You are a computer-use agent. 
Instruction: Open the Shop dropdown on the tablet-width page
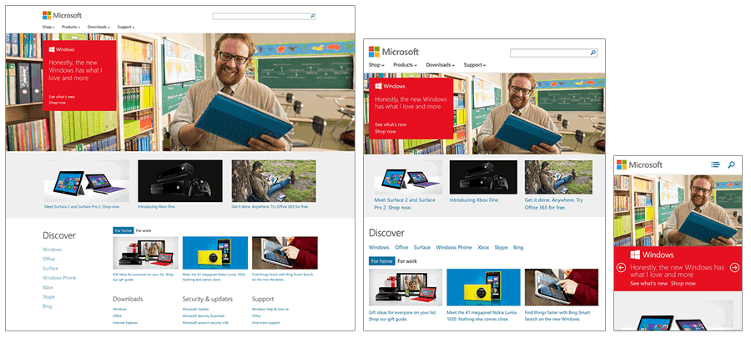click(x=376, y=64)
